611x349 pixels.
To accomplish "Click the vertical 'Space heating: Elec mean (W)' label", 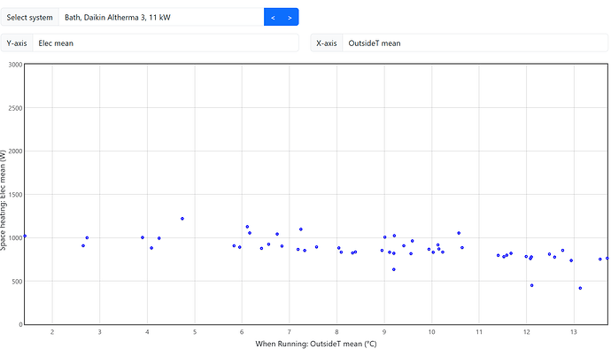I will (4, 200).
